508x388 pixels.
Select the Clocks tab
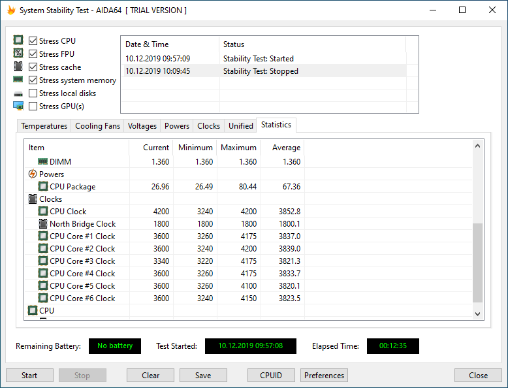tap(209, 126)
